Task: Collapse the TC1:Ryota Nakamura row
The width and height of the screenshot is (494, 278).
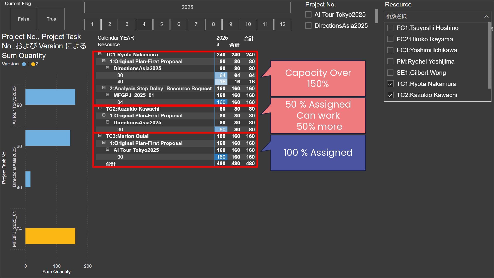Action: coord(100,54)
